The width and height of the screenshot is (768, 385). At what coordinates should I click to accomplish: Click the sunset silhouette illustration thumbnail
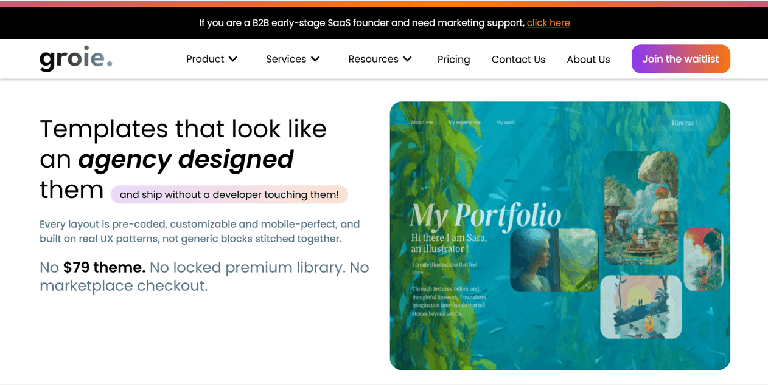click(642, 307)
